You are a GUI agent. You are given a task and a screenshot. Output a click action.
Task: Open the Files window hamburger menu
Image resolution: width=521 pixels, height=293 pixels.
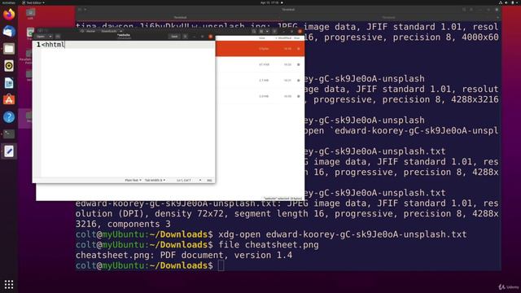[274, 31]
